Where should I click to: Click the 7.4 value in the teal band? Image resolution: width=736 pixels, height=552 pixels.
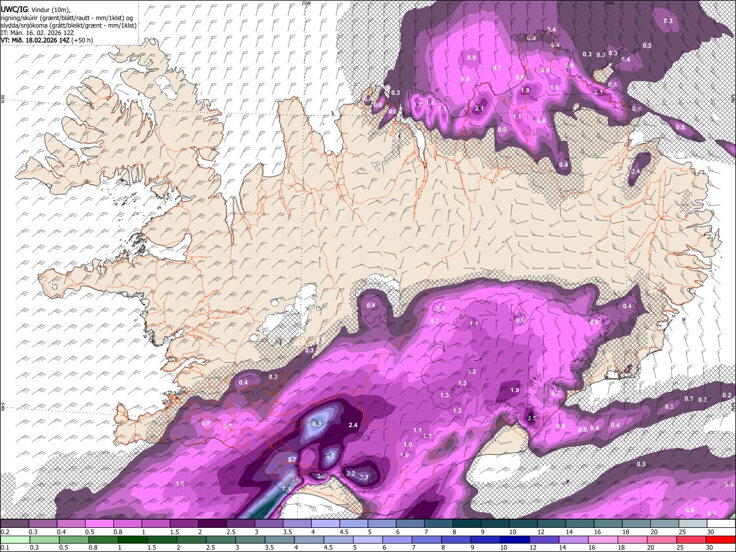(x=286, y=488)
